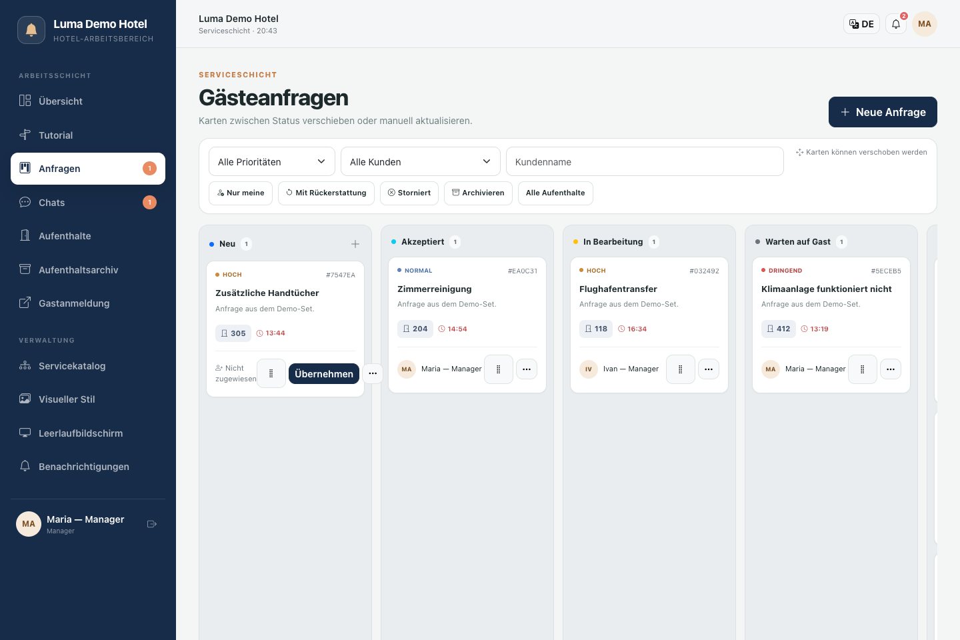Click the Warten auf Gast column header
The width and height of the screenshot is (960, 640).
tap(798, 242)
